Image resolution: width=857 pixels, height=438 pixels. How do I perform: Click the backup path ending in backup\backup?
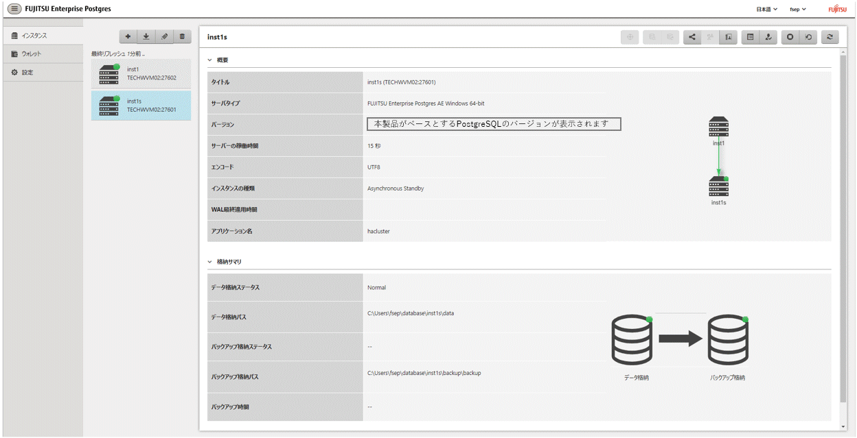coord(424,373)
